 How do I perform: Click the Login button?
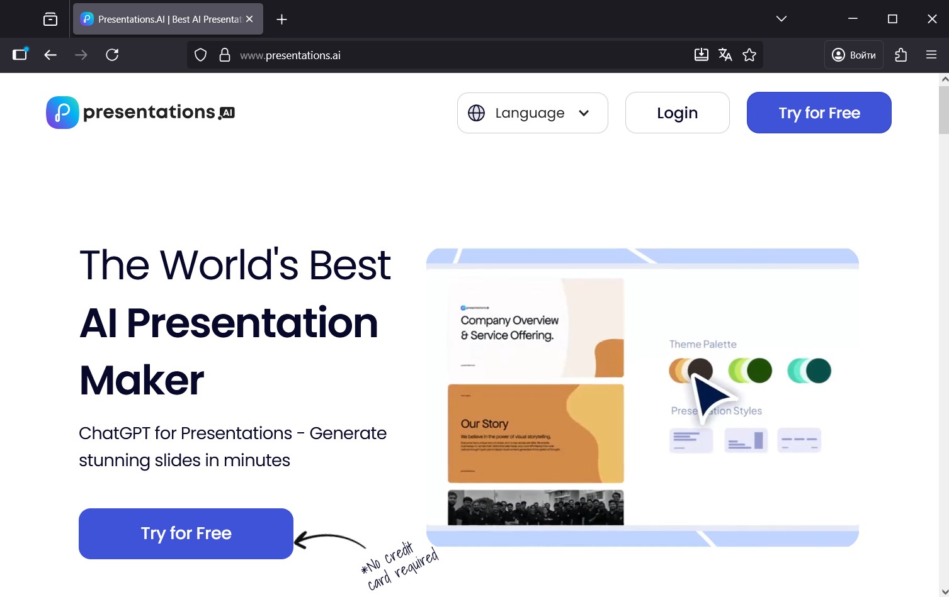pyautogui.click(x=677, y=113)
